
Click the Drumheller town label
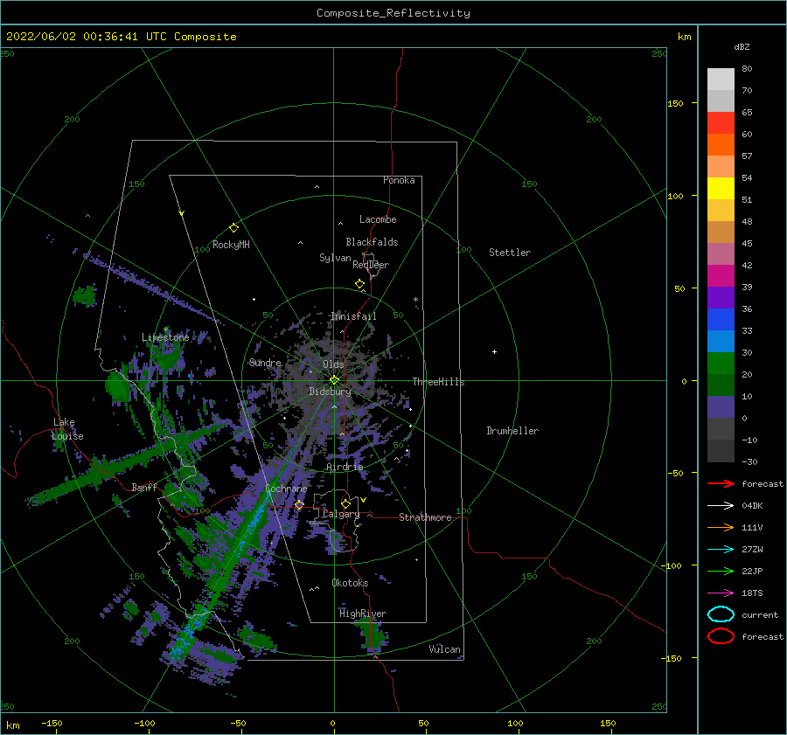pos(512,431)
